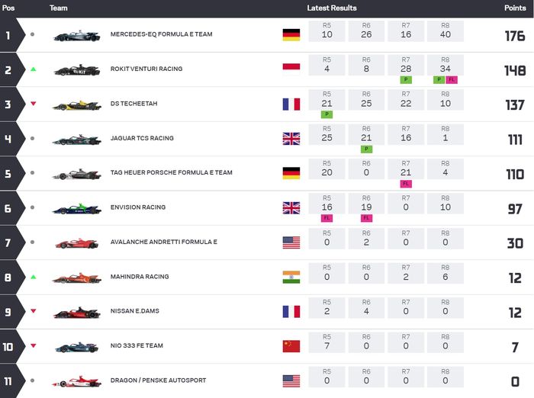
Task: Select Mercedes R8 result box showing 40
Action: click(445, 31)
